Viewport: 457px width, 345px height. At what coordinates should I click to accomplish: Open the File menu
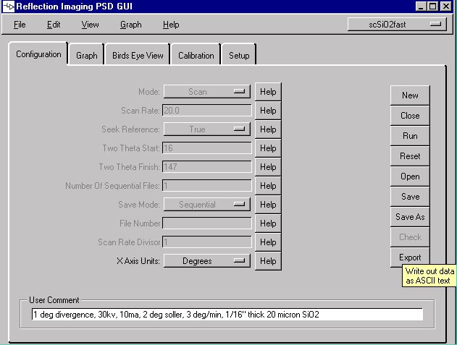coord(20,25)
